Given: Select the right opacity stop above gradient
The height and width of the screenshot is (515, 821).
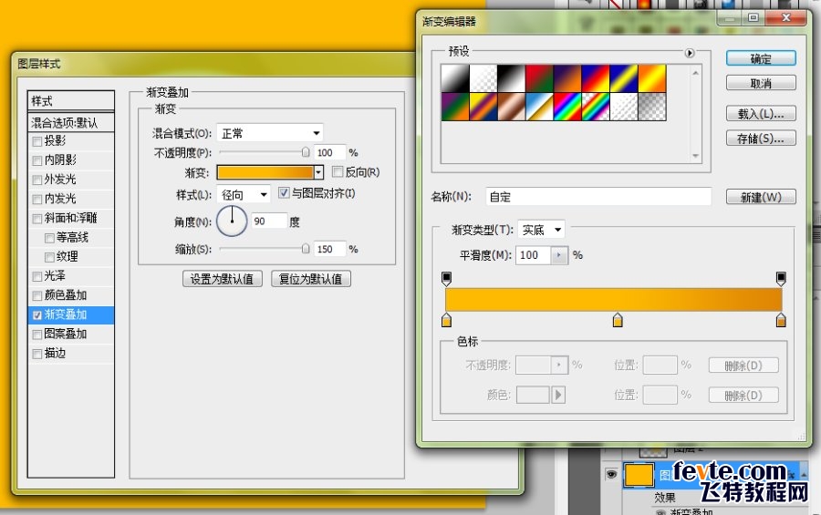Looking at the screenshot, I should (x=781, y=278).
